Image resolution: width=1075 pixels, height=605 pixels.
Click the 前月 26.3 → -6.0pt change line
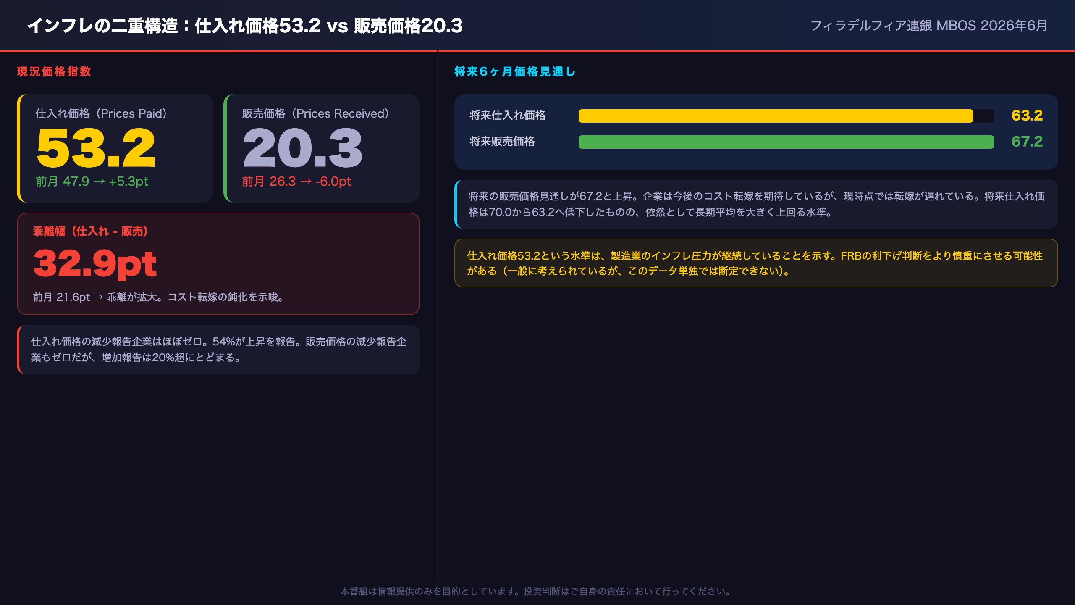tap(296, 181)
